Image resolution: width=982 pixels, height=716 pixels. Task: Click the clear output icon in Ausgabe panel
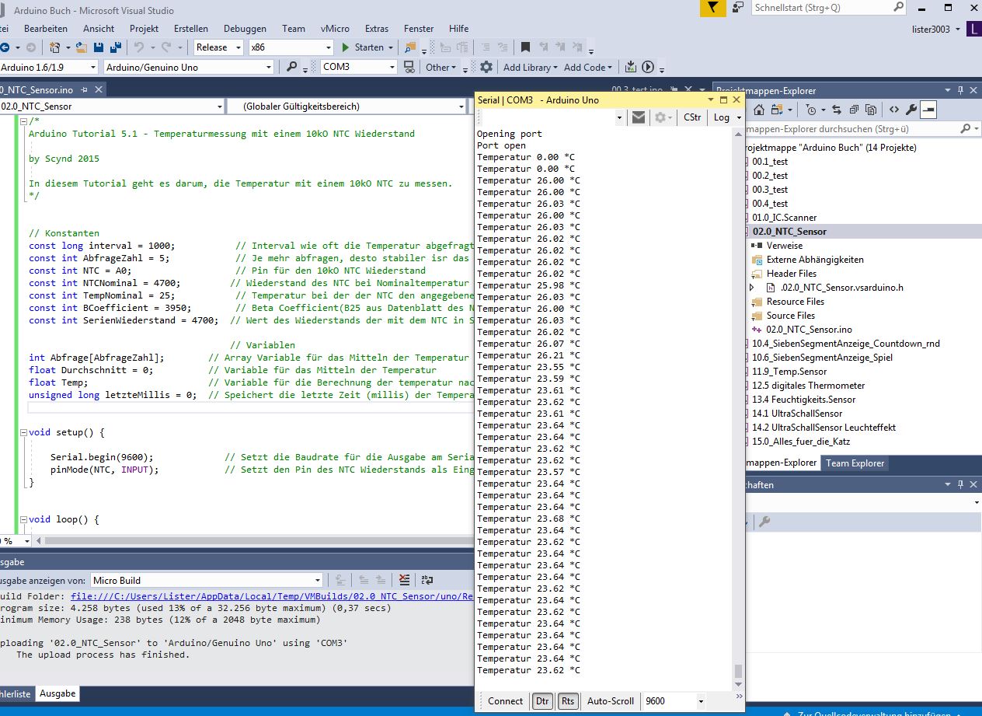404,580
